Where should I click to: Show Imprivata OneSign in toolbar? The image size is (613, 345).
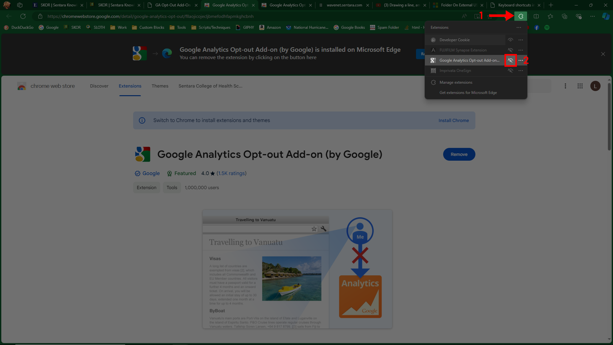click(x=511, y=71)
